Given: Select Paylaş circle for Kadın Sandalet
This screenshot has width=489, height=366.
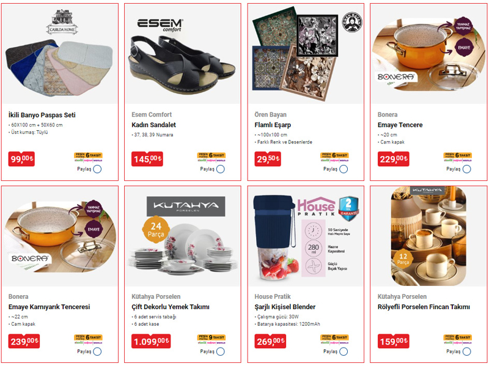Looking at the screenshot, I should (x=221, y=169).
